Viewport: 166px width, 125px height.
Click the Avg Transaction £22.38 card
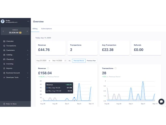(115, 48)
